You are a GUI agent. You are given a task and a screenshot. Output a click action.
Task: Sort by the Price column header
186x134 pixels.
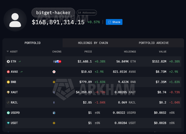pyautogui.click(x=88, y=52)
